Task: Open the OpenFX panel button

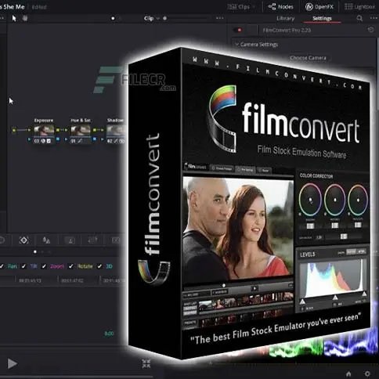Action: [319, 7]
